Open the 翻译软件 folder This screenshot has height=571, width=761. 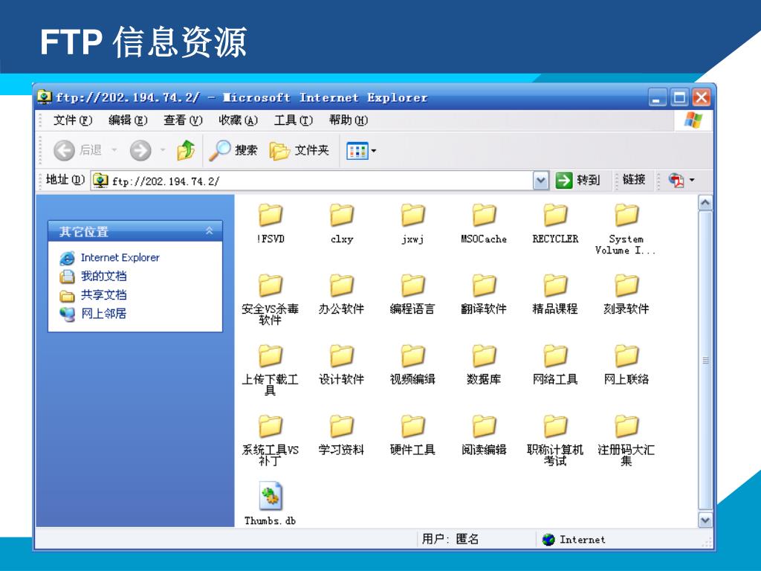click(484, 294)
